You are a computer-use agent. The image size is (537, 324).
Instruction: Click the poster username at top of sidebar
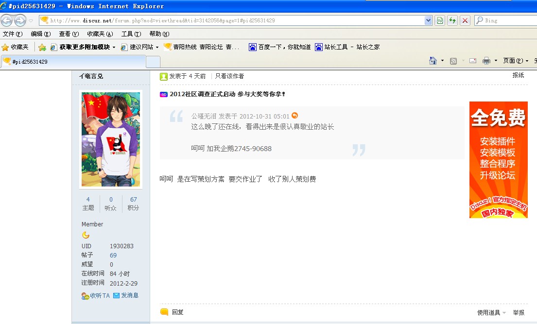pyautogui.click(x=91, y=76)
